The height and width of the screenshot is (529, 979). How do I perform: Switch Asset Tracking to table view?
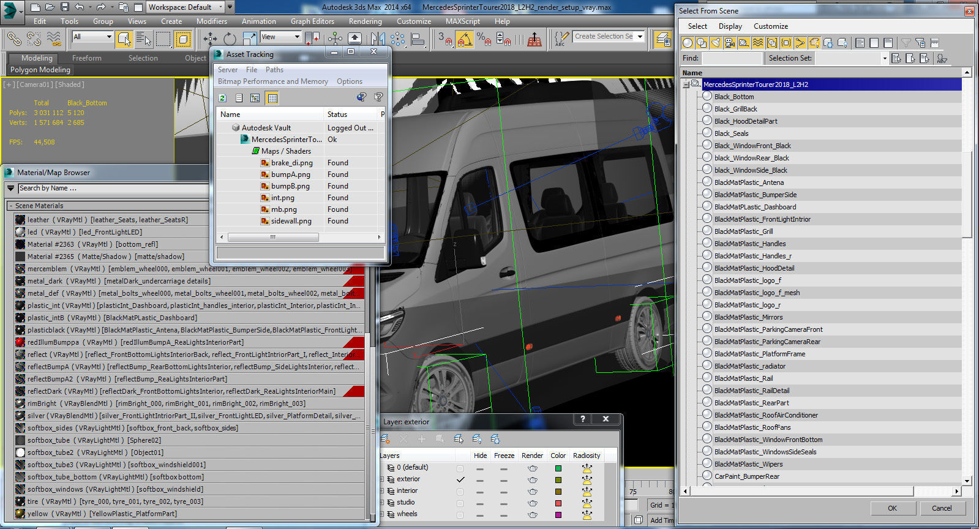[x=272, y=97]
